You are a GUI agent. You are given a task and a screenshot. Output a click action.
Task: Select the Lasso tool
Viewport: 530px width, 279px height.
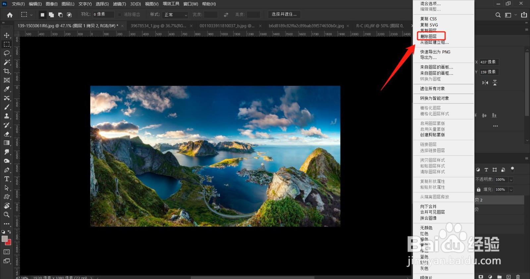(x=7, y=53)
